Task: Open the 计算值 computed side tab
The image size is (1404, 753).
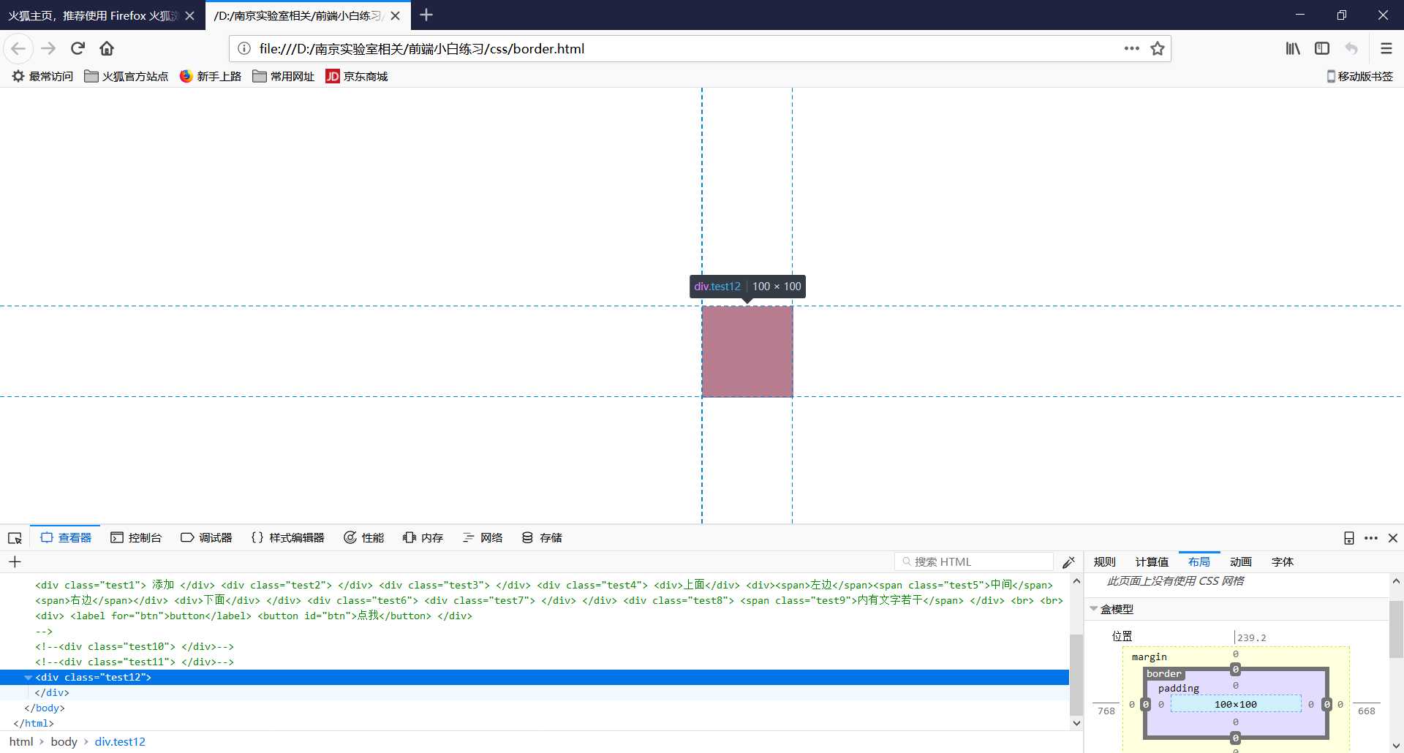Action: point(1152,561)
